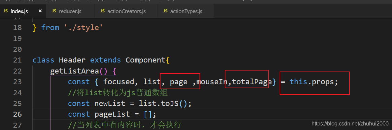Image resolution: width=392 pixels, height=130 pixels.
Task: Click the empty array brackets on line 26
Action: [148, 114]
